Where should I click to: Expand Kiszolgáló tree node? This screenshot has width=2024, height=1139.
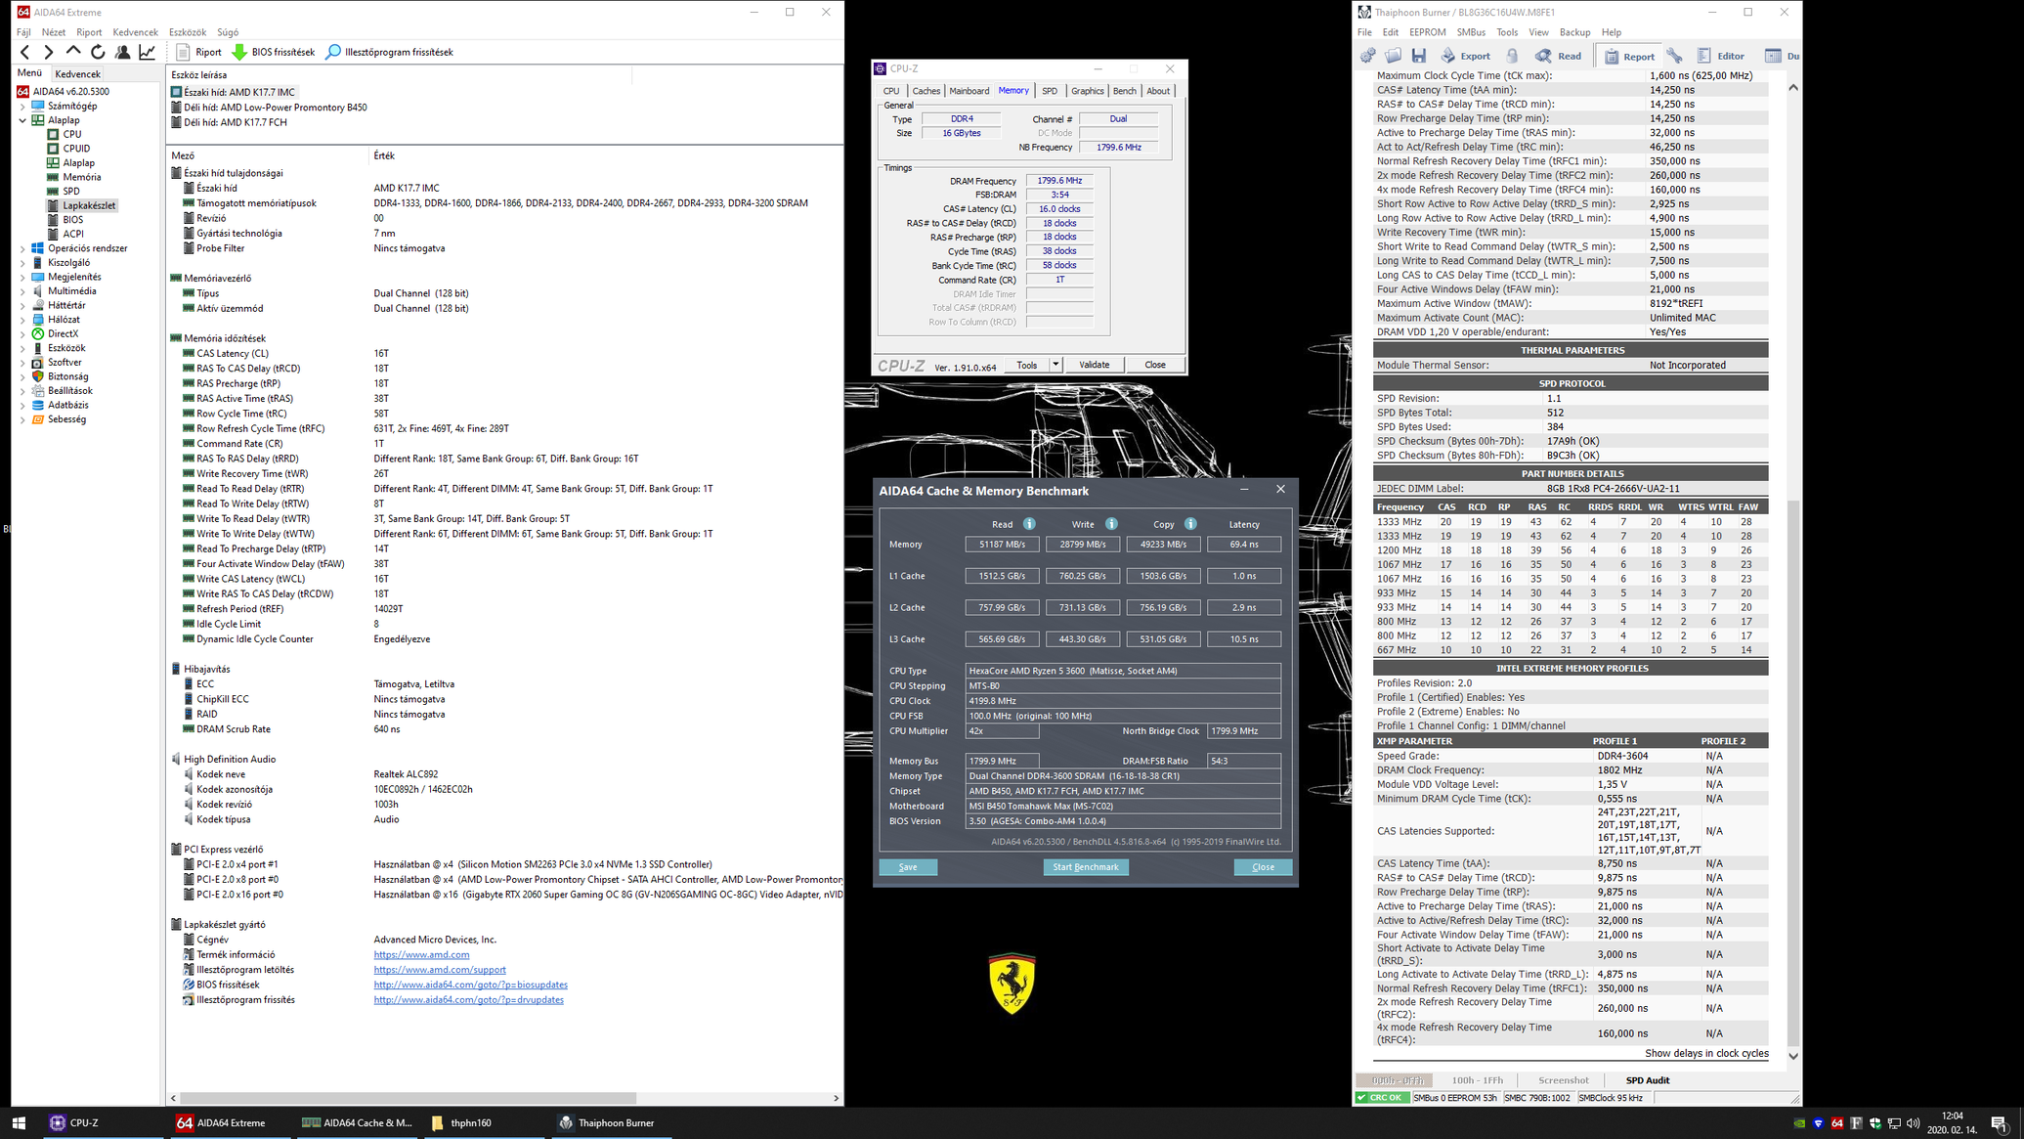pos(23,263)
